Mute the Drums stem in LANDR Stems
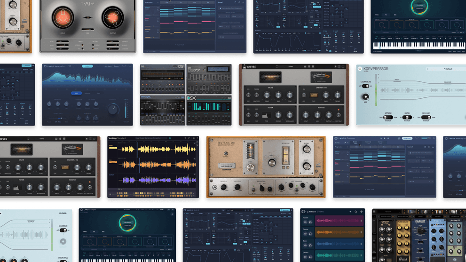 (305, 234)
